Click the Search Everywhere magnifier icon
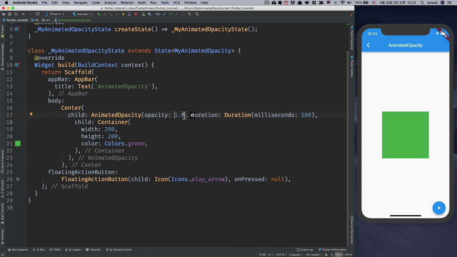The image size is (457, 257). [197, 14]
